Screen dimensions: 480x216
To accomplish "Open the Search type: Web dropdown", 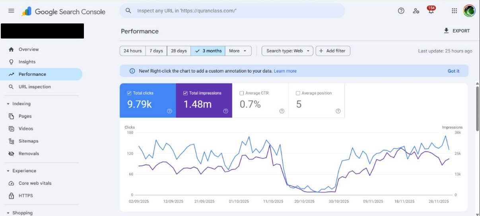I will (287, 51).
